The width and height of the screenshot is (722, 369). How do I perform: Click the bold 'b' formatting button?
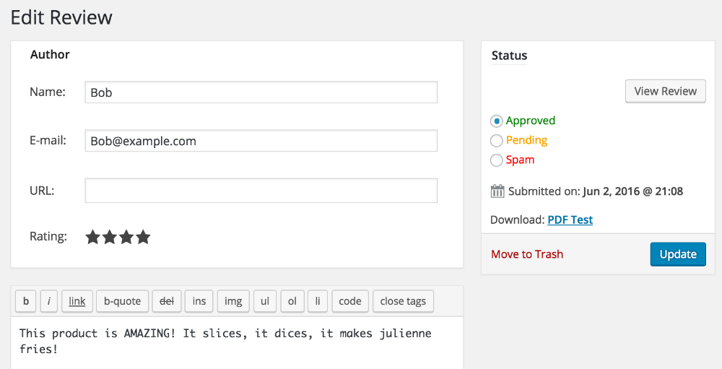tap(26, 301)
